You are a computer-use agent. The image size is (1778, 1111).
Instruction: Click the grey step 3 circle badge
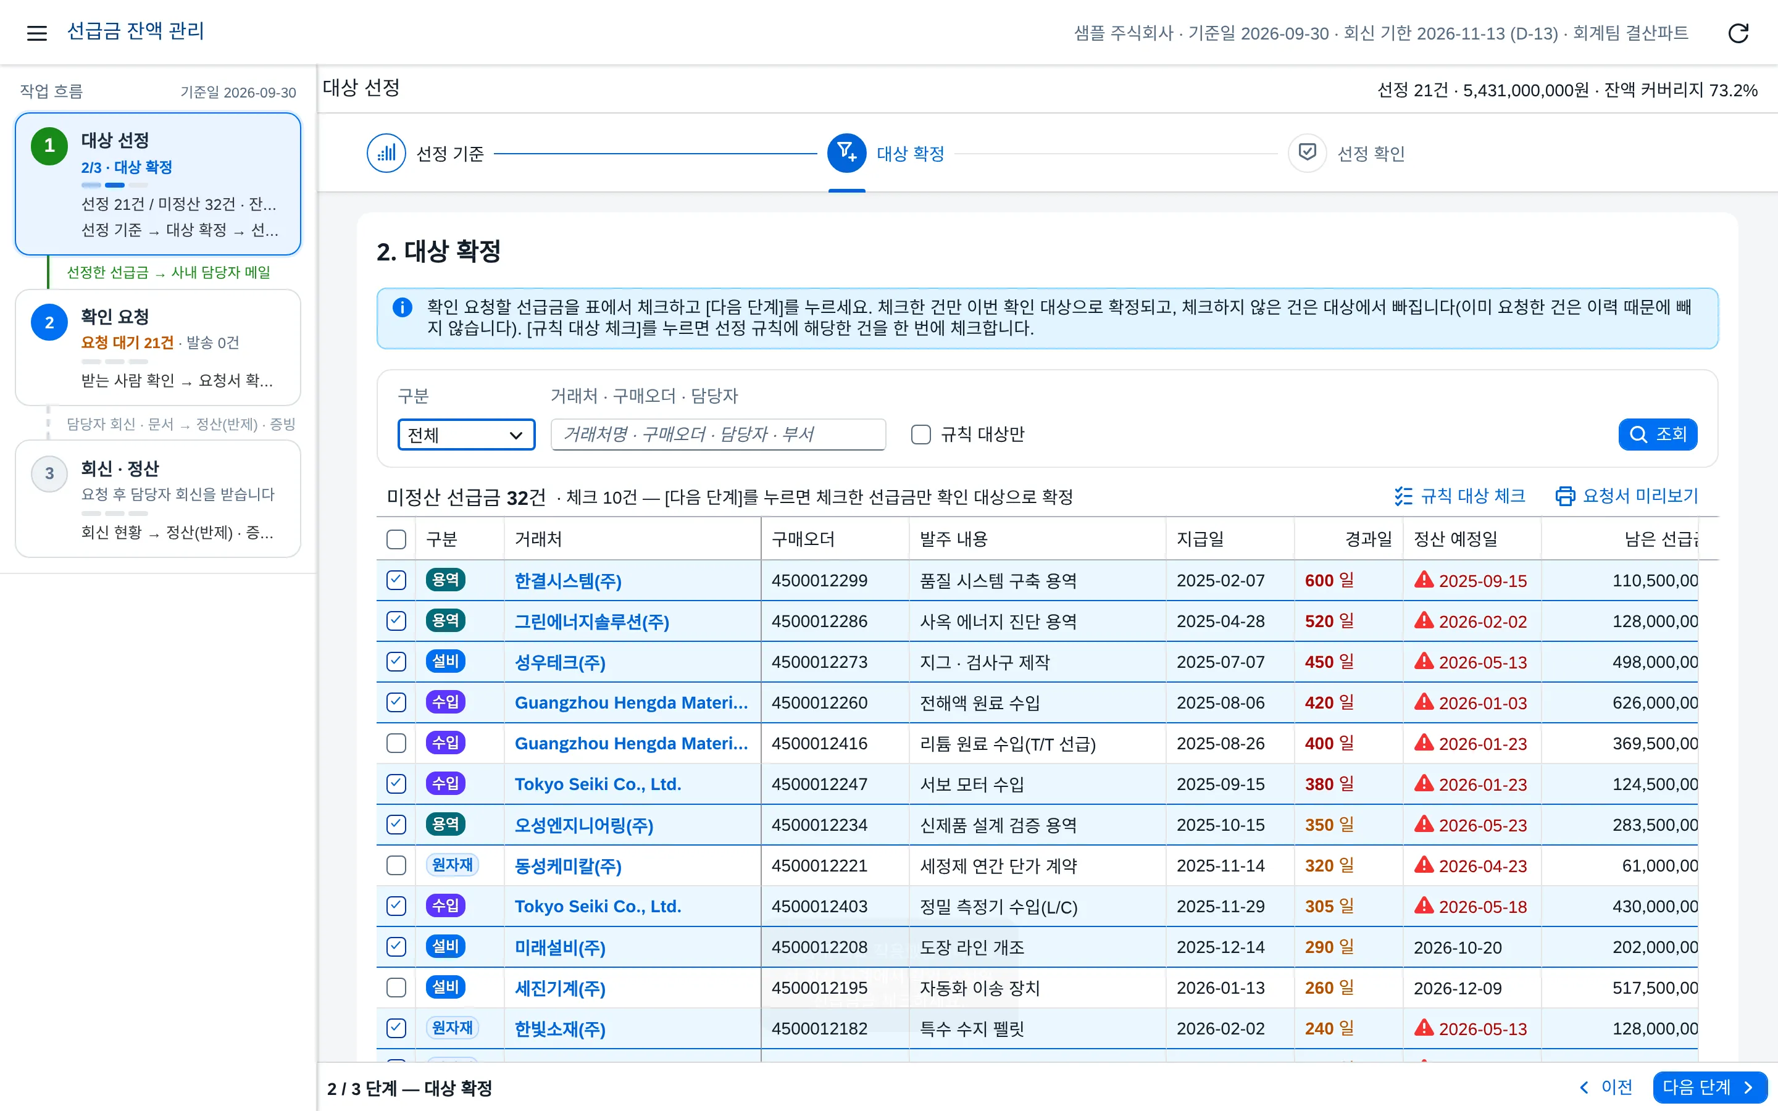[49, 473]
